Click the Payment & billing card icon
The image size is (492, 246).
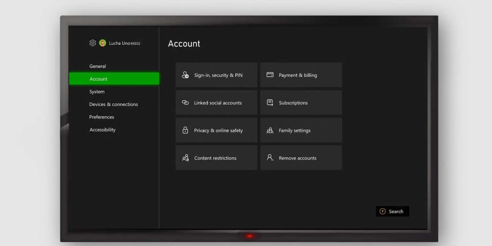[x=270, y=75]
